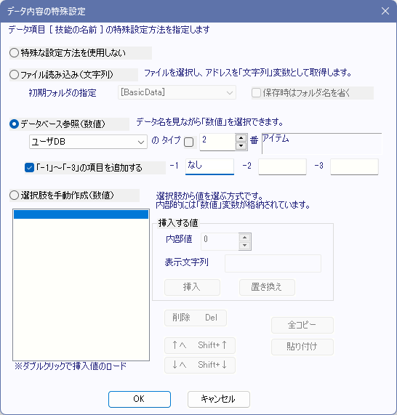Click the 表示文字列 text field
Viewport: 397px width, 415px height.
[273, 263]
